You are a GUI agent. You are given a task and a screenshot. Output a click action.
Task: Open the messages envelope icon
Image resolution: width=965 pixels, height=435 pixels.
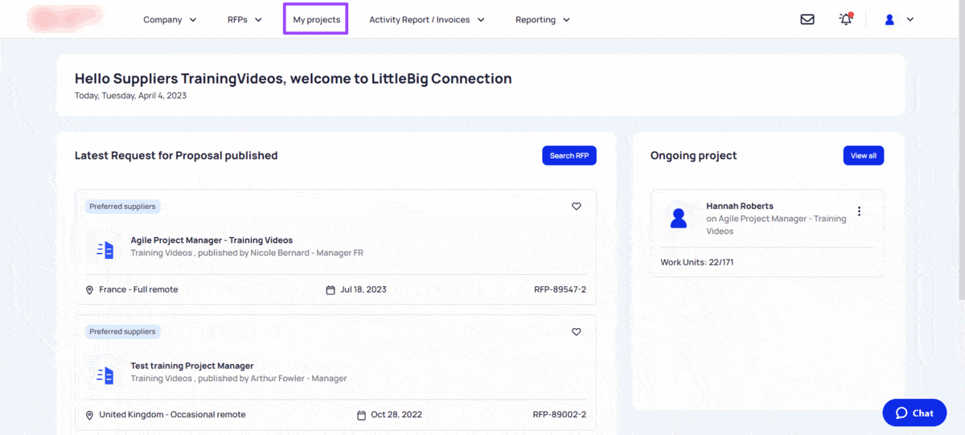pos(807,19)
